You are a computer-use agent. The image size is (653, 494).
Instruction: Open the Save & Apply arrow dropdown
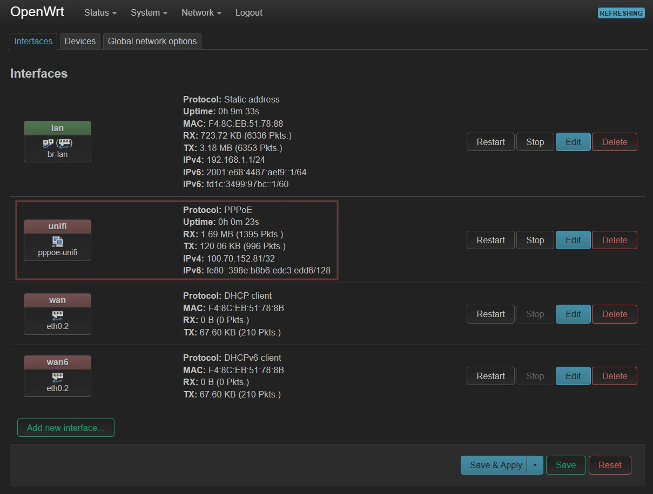(x=535, y=465)
